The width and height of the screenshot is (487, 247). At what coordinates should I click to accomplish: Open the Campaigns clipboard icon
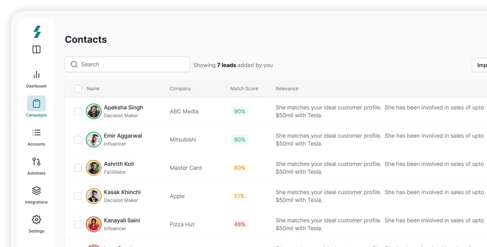tap(36, 104)
